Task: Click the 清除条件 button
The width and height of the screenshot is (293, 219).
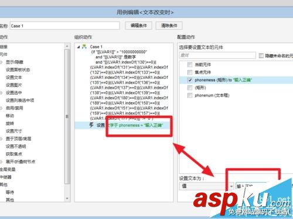Action: [x=169, y=26]
